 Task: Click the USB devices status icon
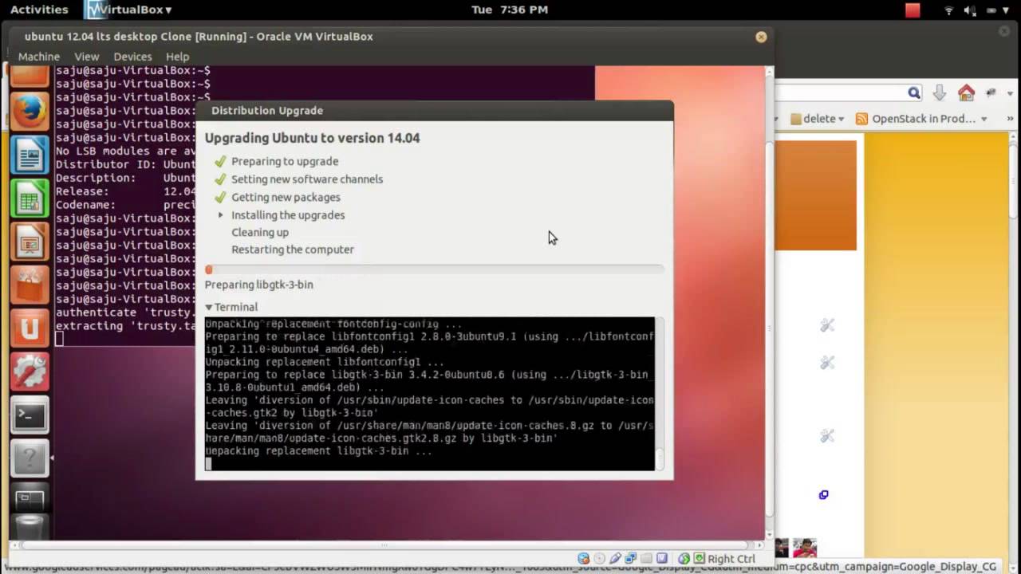[615, 558]
